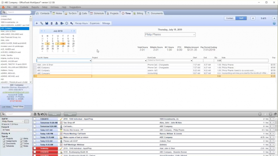The image size is (278, 156).
Task: Click the contact list scrollbar down arrow
Action: tap(31, 82)
